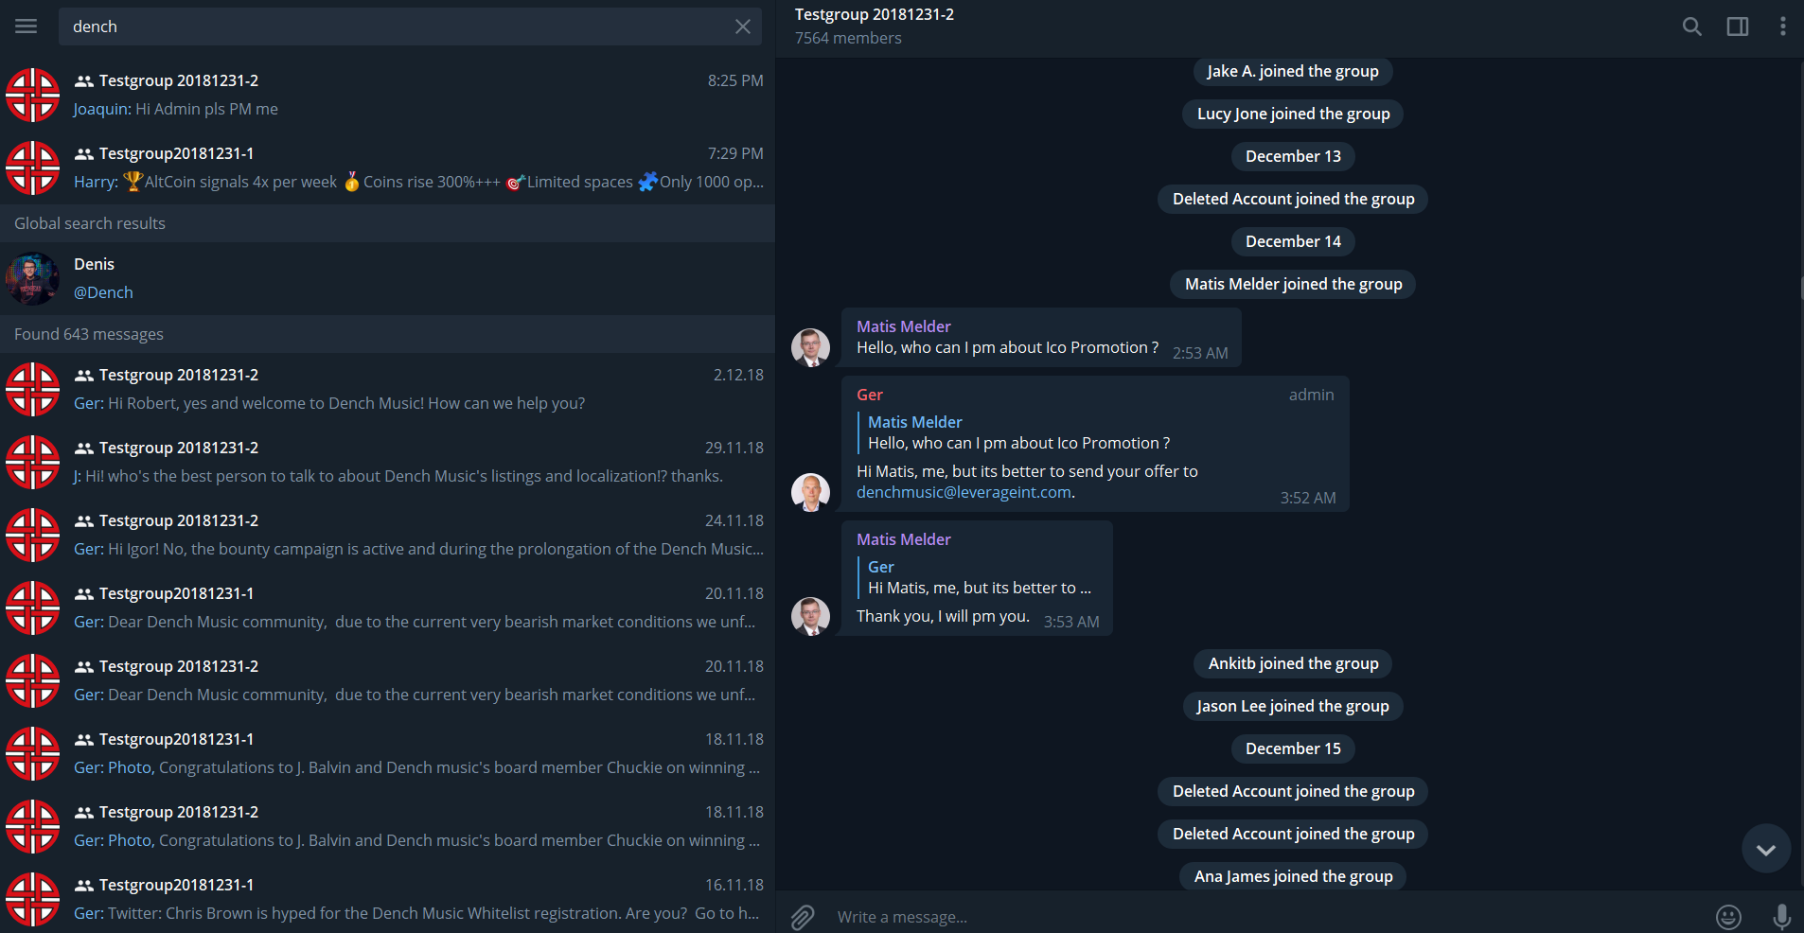1804x933 pixels.
Task: Open the Testgroup 20181231-2 chat with Joaquin message
Action: 387,95
